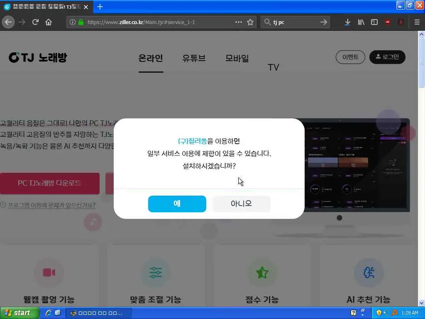Click the orange magnifier tray icon
This screenshot has width=425, height=319.
pyautogui.click(x=395, y=313)
